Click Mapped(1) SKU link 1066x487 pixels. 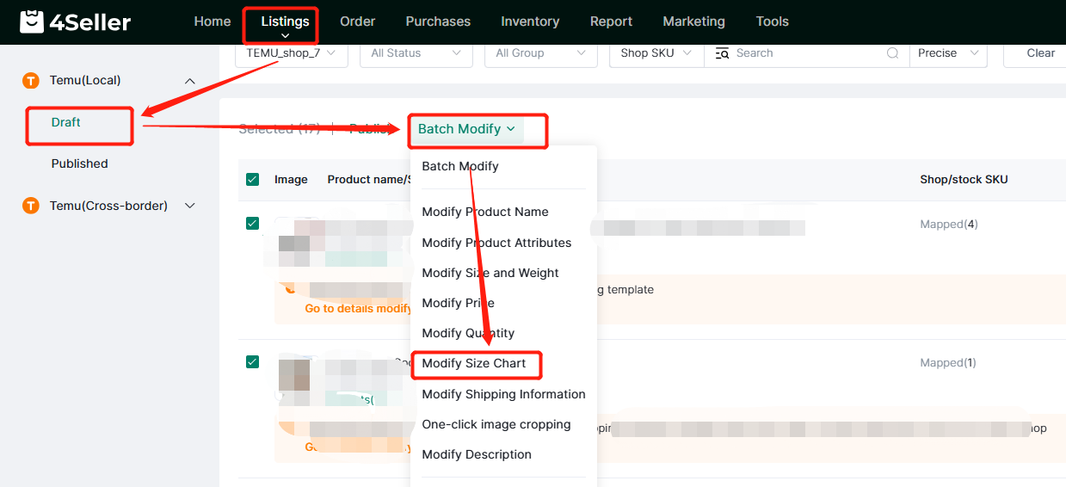tap(948, 362)
